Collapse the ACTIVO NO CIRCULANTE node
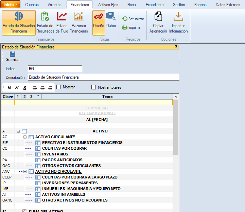 coord(25,171)
